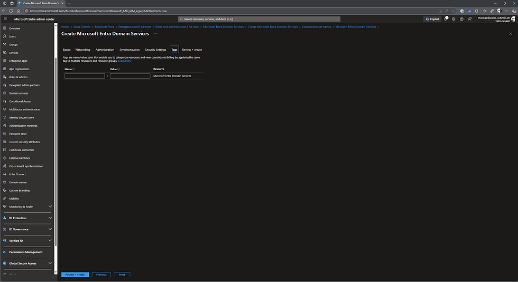Open Custom security attributes in sidebar
Screen dimensions: 518x282
(x=24, y=142)
